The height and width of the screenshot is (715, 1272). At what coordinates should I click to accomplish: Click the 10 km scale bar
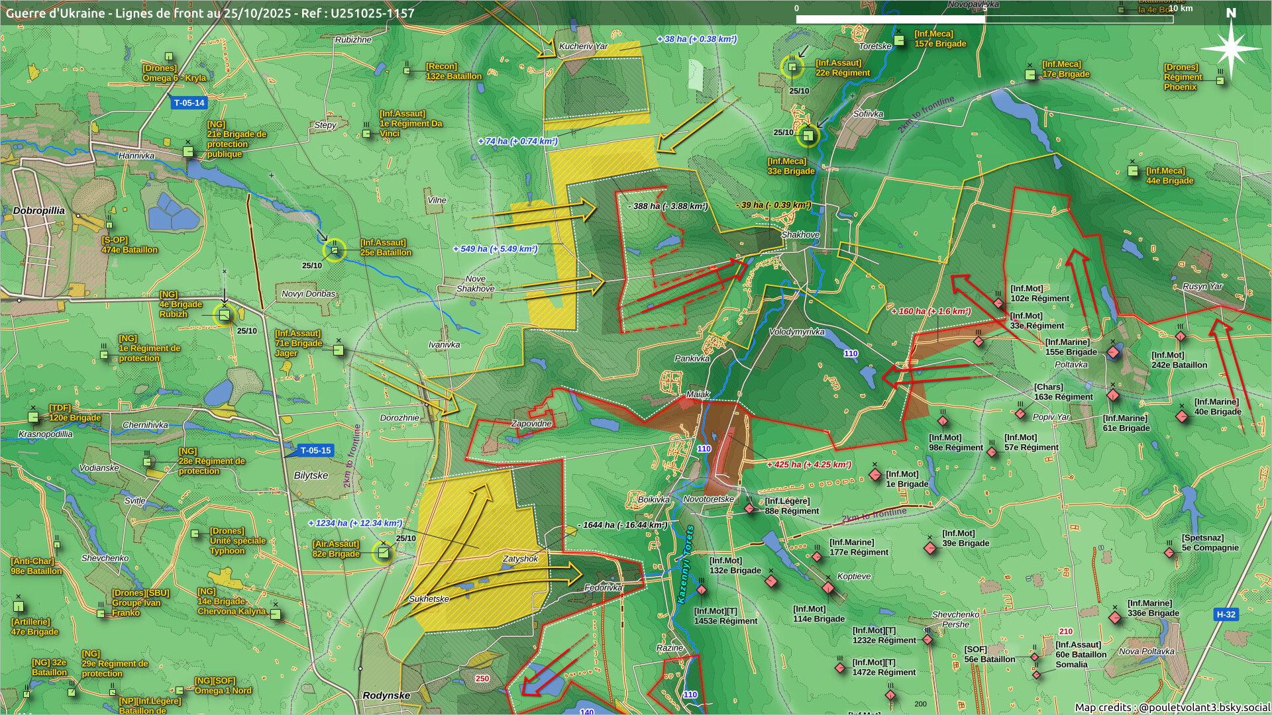[x=984, y=19]
